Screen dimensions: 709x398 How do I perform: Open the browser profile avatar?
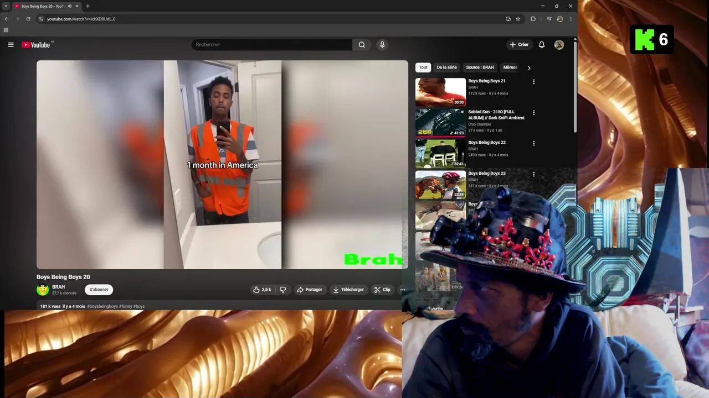pyautogui.click(x=559, y=19)
